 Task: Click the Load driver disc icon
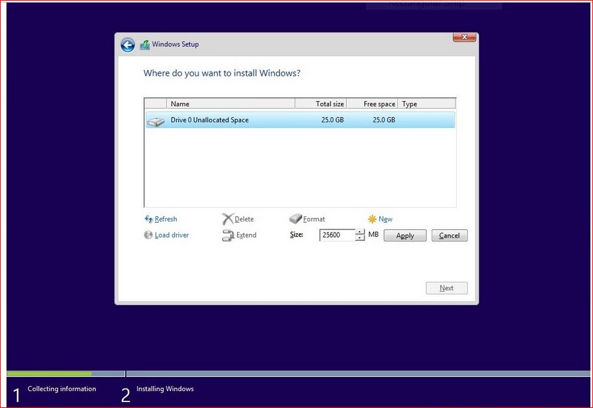tap(148, 235)
